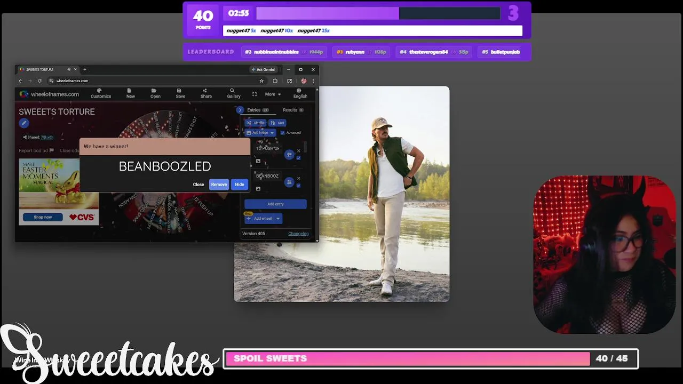
Task: Add image to 12 PUSH UP entry
Action: tap(258, 161)
